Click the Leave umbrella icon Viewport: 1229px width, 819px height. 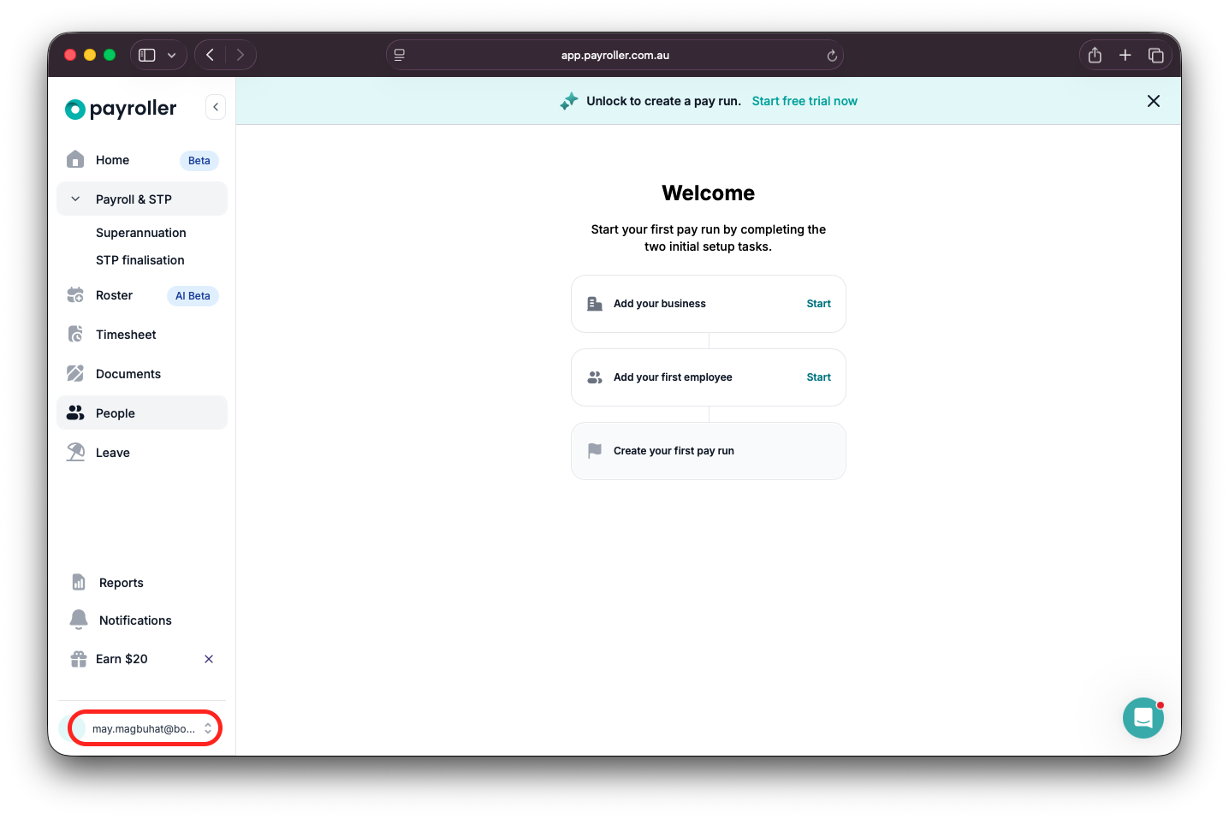75,453
